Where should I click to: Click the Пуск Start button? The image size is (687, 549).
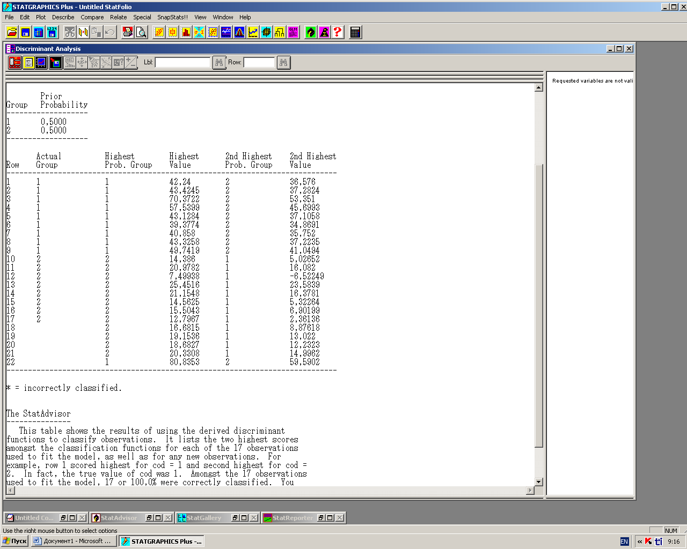tap(15, 541)
